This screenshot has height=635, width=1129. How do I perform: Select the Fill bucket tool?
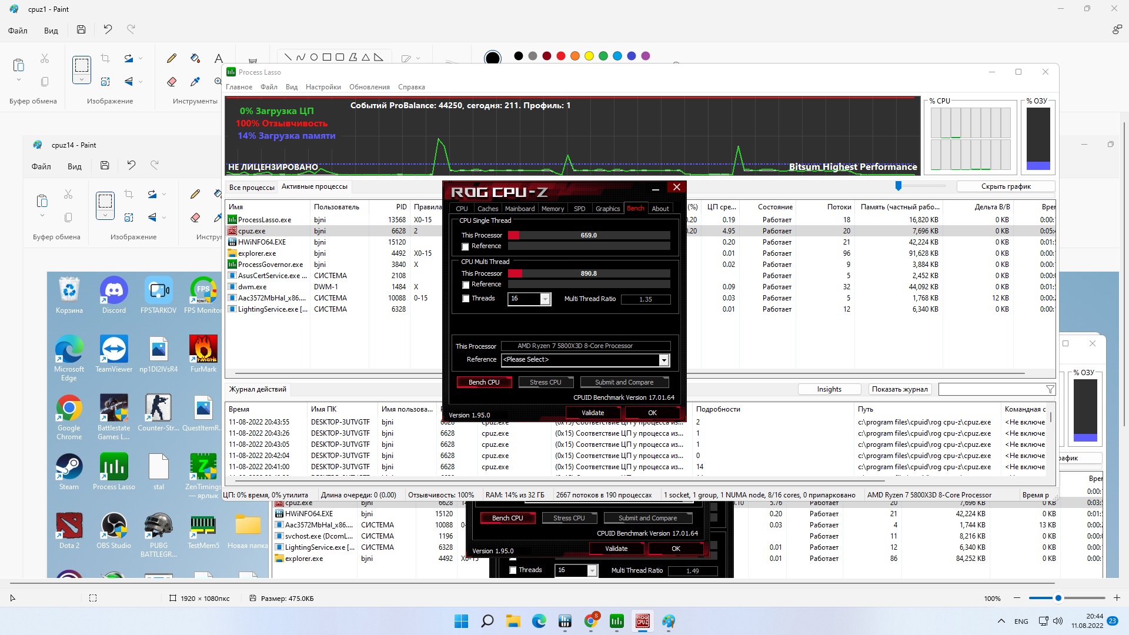pyautogui.click(x=195, y=58)
